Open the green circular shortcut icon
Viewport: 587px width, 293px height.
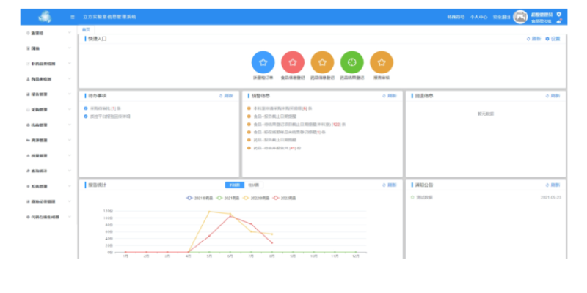tap(352, 62)
